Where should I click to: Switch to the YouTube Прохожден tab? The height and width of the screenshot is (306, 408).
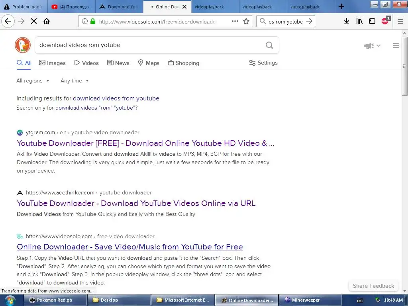[x=72, y=7]
